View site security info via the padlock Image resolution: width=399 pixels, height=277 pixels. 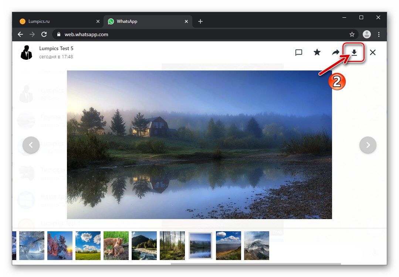click(x=58, y=34)
